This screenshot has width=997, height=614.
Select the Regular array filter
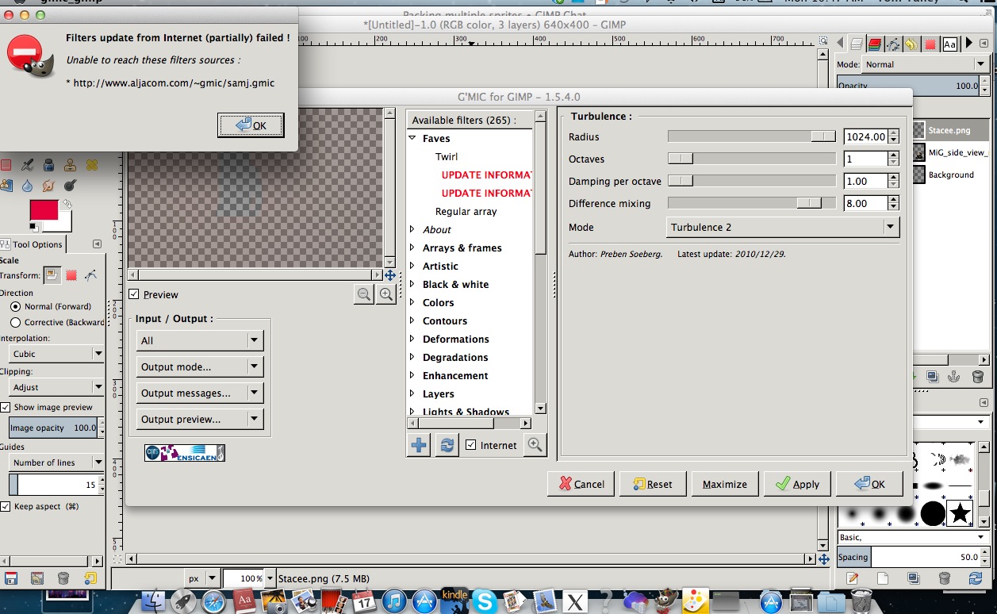click(x=466, y=212)
